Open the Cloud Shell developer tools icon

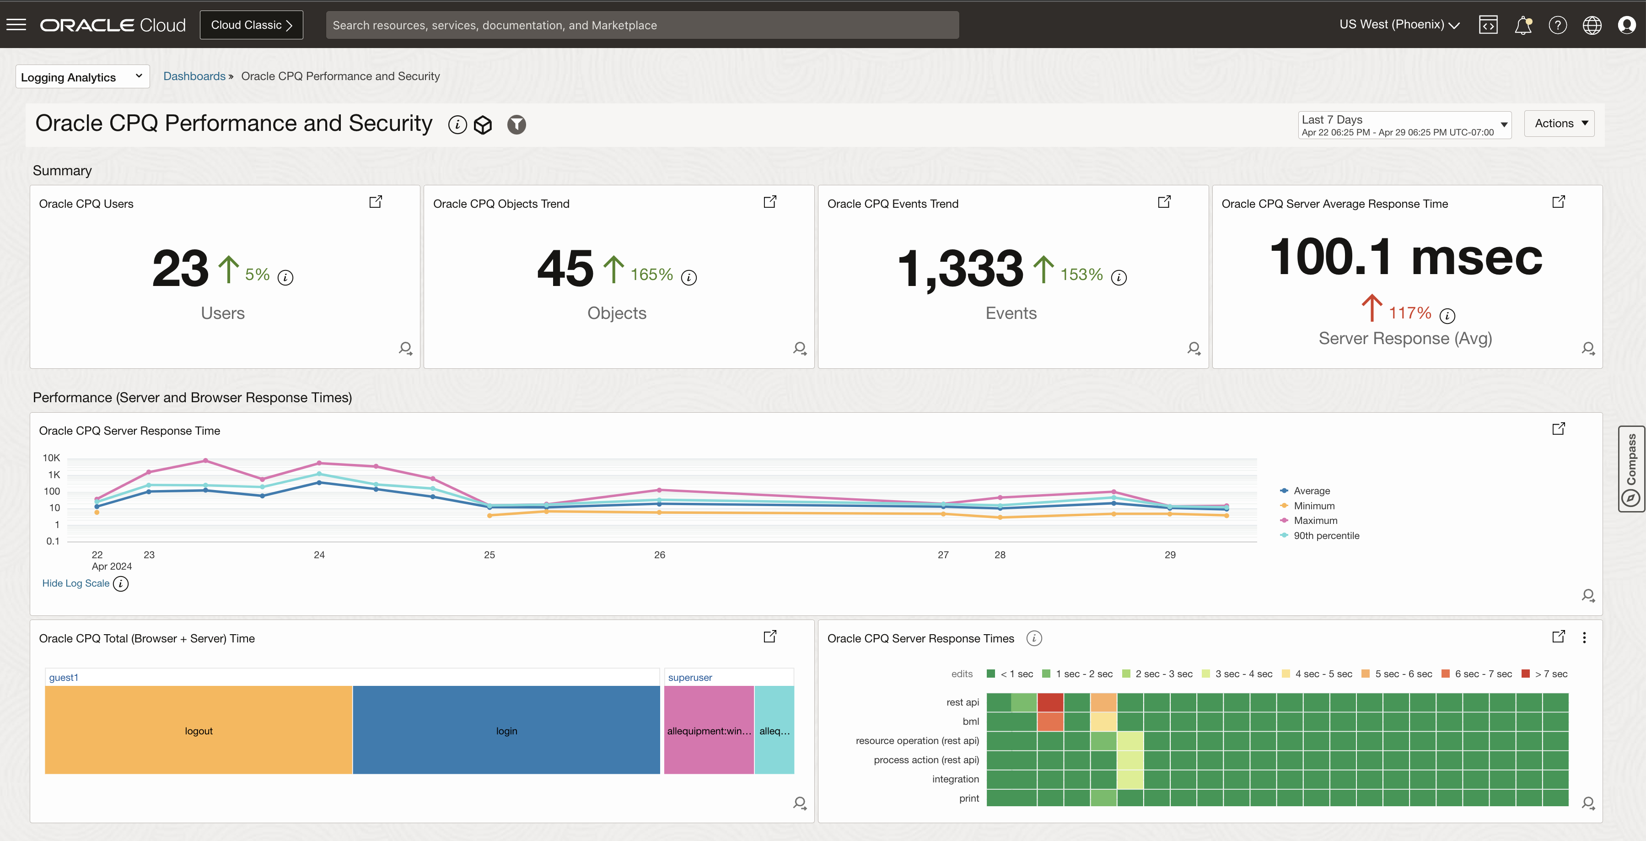pyautogui.click(x=1488, y=25)
